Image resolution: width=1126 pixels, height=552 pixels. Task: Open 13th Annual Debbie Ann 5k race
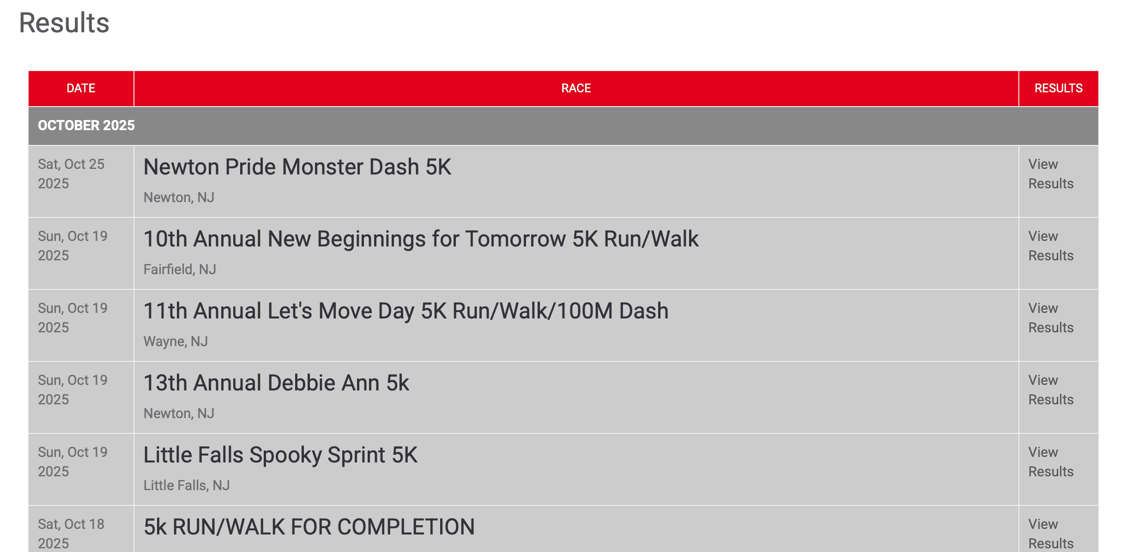[276, 383]
